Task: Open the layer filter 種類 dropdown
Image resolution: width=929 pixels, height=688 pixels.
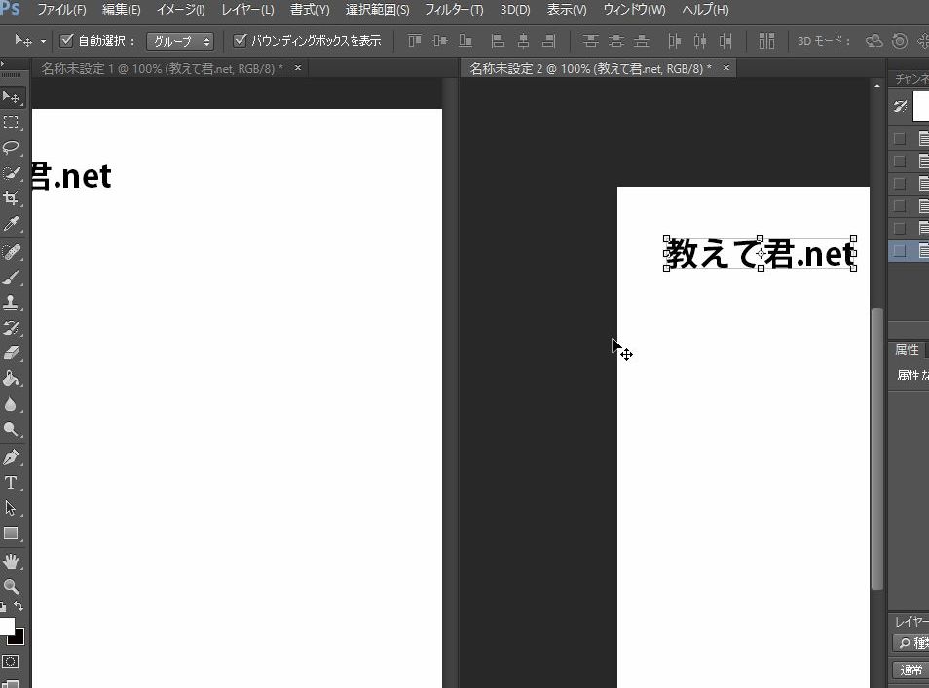Action: (911, 642)
